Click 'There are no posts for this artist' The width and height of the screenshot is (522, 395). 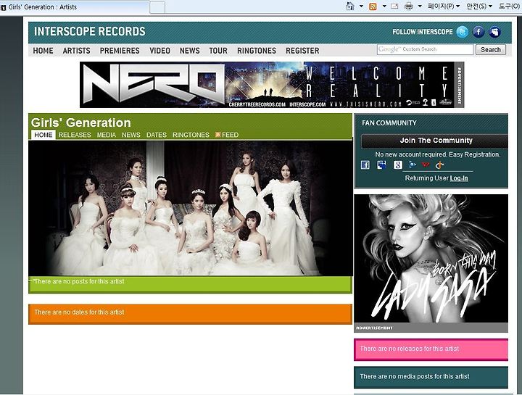pyautogui.click(x=79, y=281)
